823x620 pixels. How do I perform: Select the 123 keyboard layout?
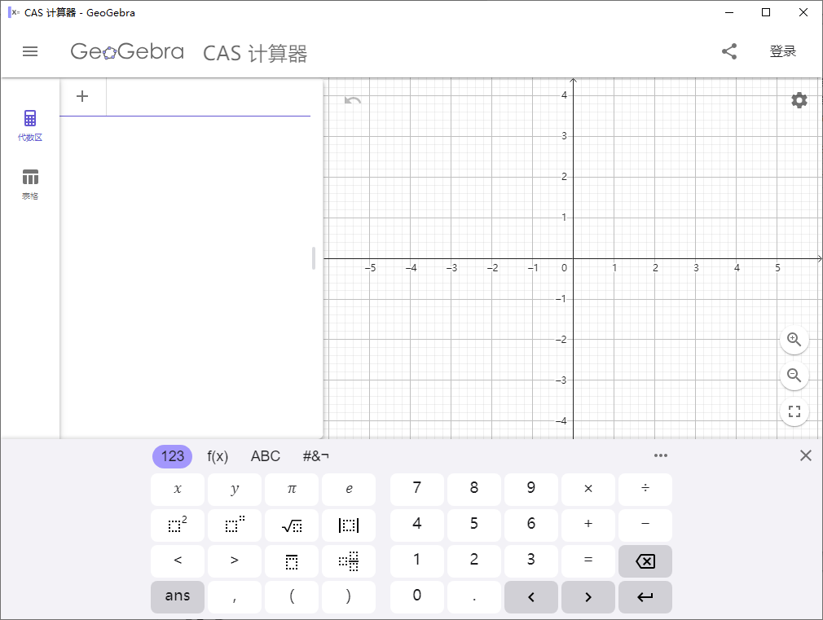coord(171,456)
